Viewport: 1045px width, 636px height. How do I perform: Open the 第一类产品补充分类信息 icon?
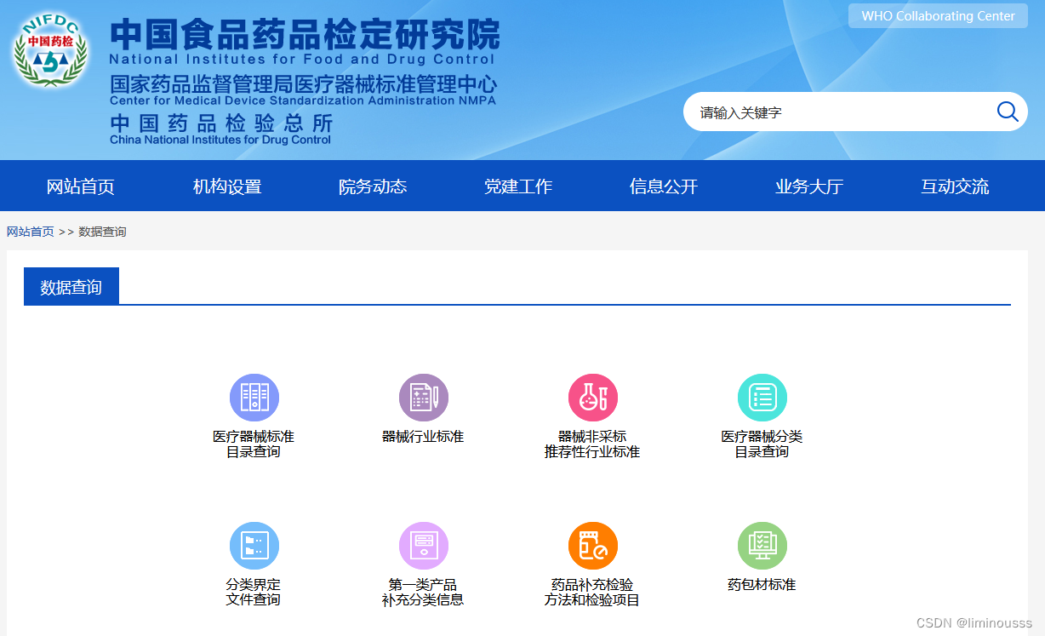tap(423, 546)
